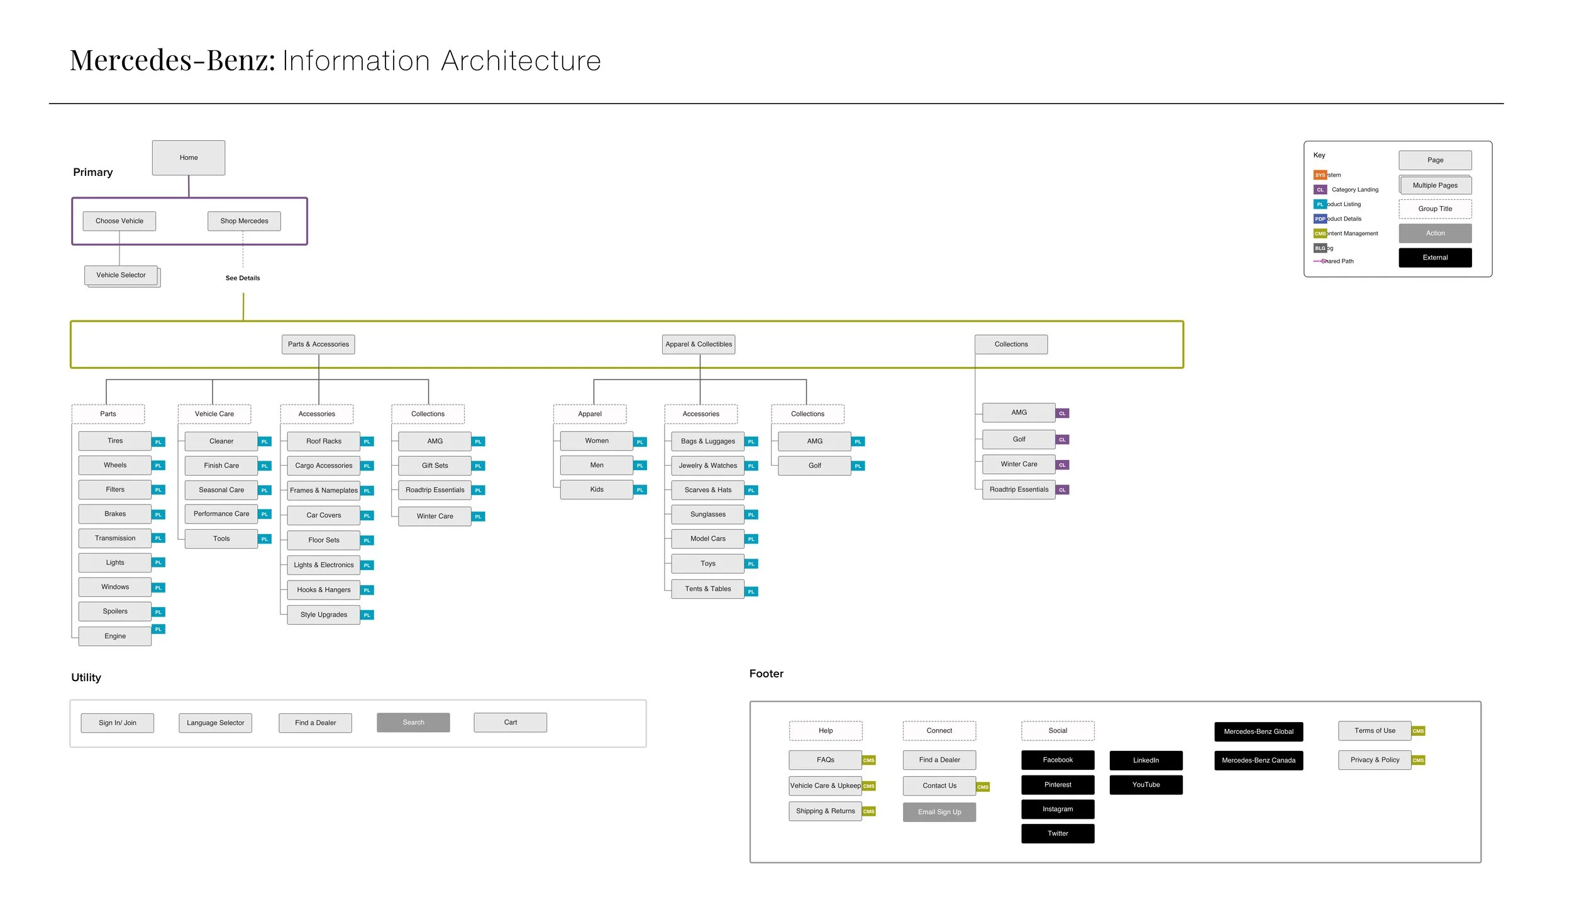Select the Connect group title

pyautogui.click(x=939, y=731)
